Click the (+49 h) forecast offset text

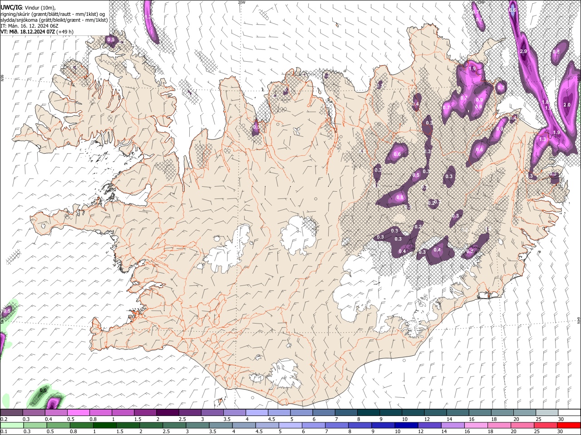(65, 32)
